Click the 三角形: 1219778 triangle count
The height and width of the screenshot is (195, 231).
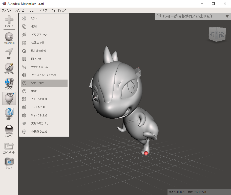pyautogui.click(x=196, y=192)
